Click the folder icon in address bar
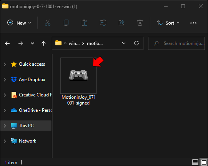 [58, 43]
